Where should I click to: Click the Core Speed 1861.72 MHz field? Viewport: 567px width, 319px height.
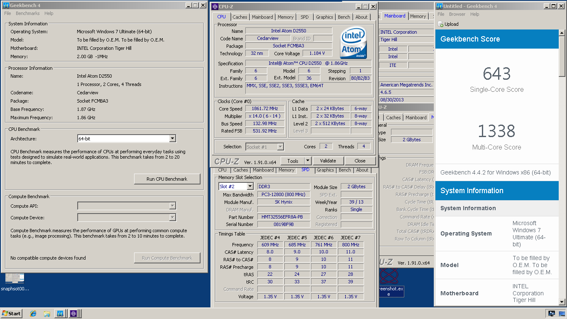(x=265, y=109)
